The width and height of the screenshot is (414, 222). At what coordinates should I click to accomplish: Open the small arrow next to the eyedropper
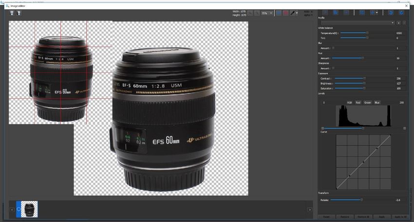[297, 13]
